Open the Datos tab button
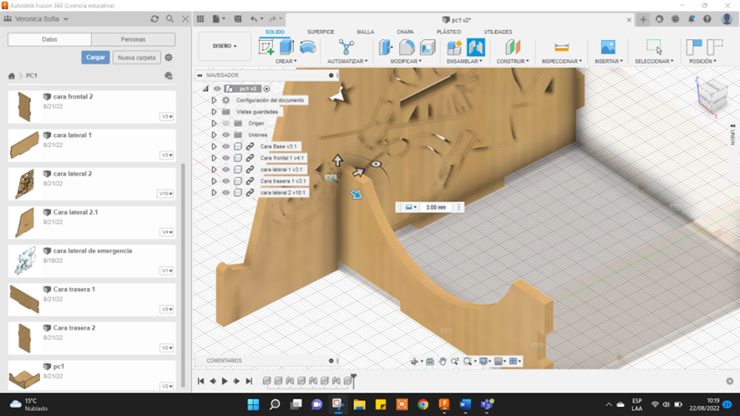 click(x=49, y=39)
